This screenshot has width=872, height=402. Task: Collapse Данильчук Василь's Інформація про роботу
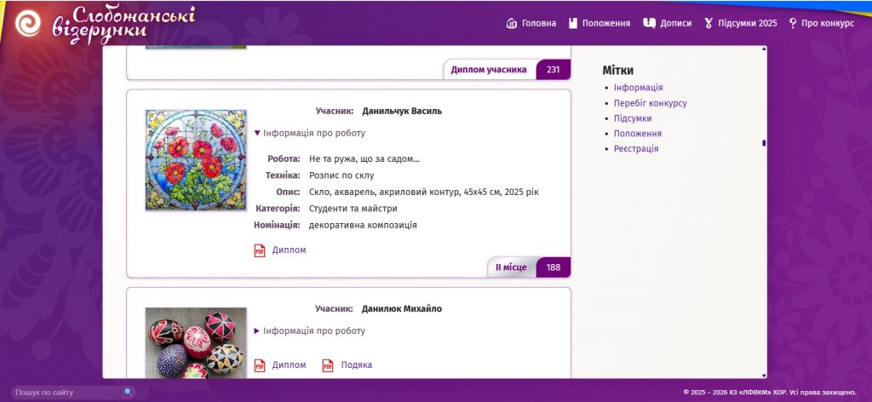pos(310,134)
